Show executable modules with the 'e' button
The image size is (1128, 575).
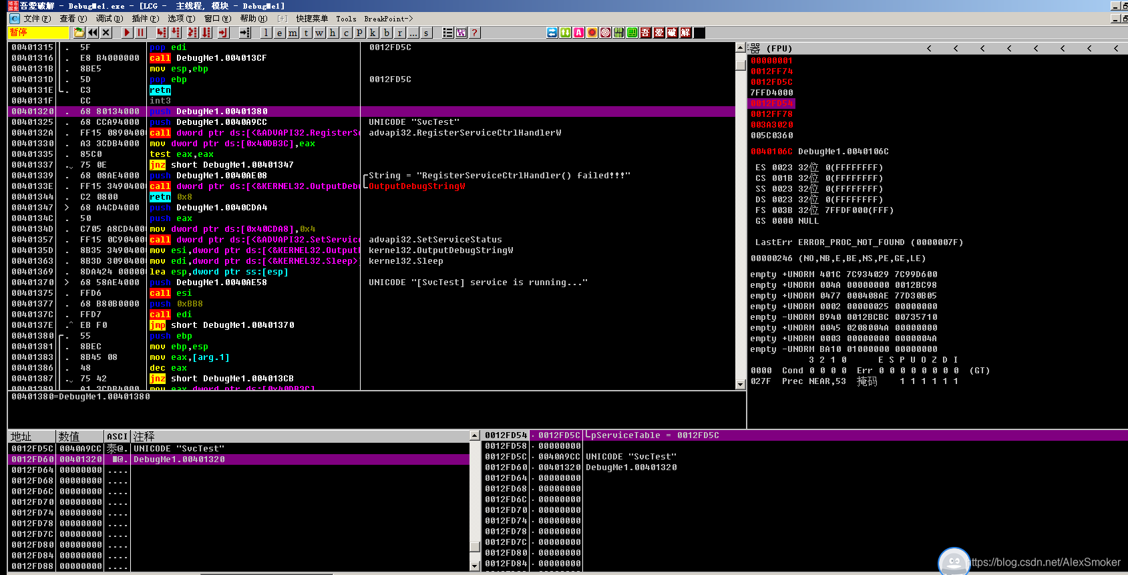[x=279, y=32]
